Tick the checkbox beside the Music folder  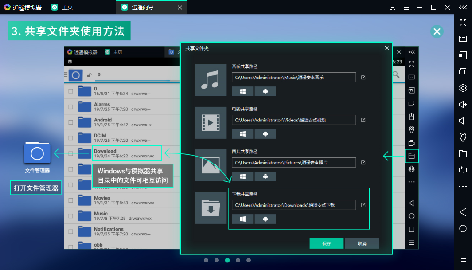point(70,216)
